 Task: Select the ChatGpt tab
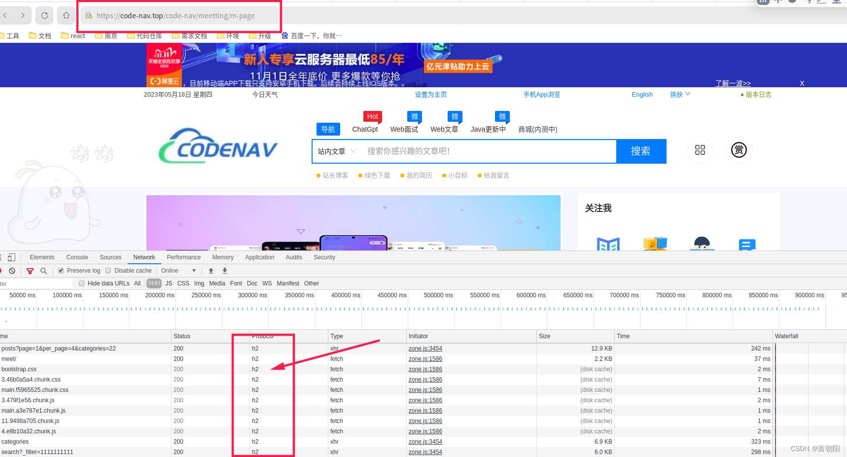(365, 129)
